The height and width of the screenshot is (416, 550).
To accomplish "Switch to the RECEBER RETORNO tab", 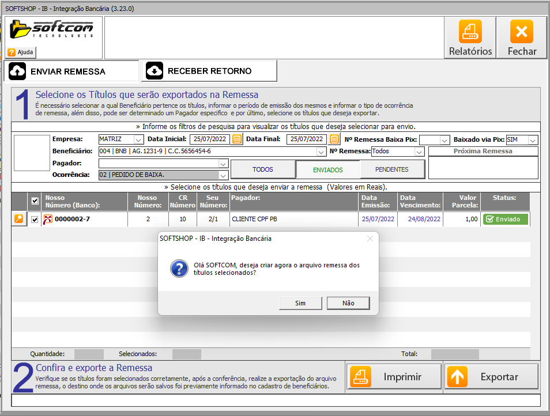I will pyautogui.click(x=209, y=71).
